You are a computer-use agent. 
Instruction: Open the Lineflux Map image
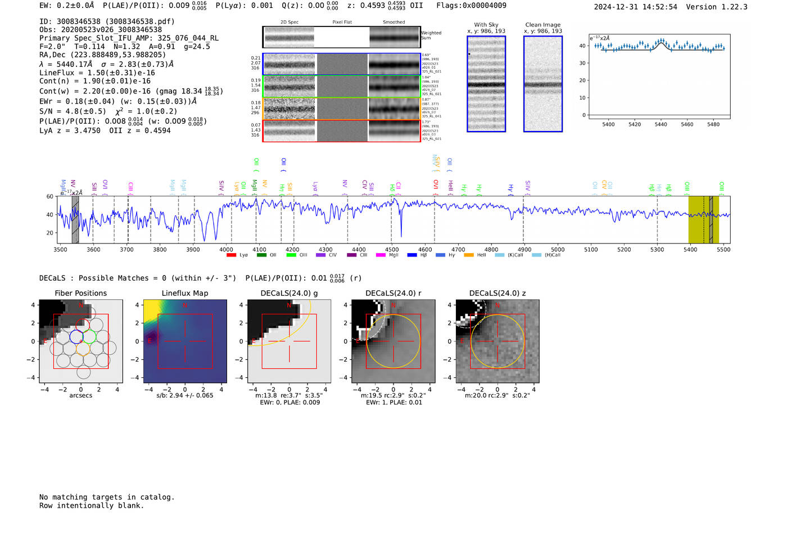(185, 341)
